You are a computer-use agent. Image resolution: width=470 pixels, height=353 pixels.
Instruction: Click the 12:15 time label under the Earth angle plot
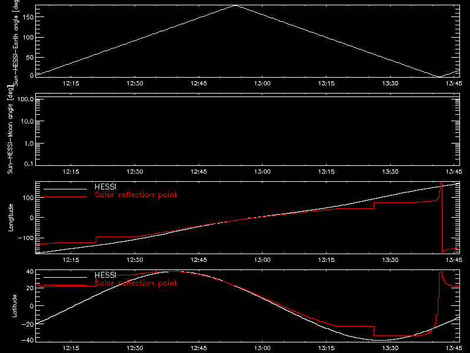tap(71, 84)
